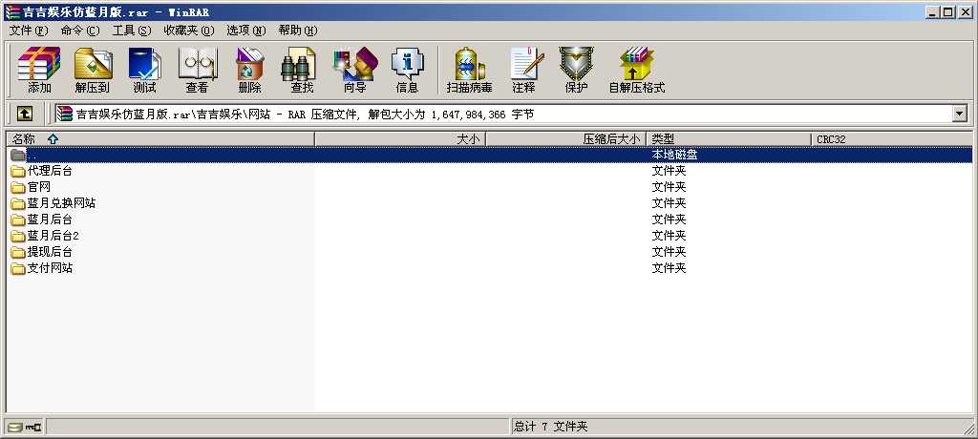Select the parent '..' folder row
Image resolution: width=978 pixels, height=439 pixels.
point(489,155)
